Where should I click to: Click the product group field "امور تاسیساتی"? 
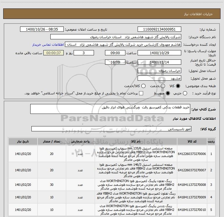tap(111, 129)
